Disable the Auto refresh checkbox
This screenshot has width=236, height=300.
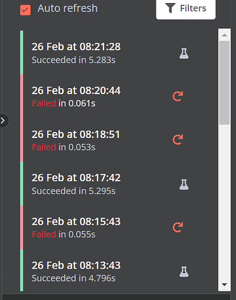pos(25,10)
